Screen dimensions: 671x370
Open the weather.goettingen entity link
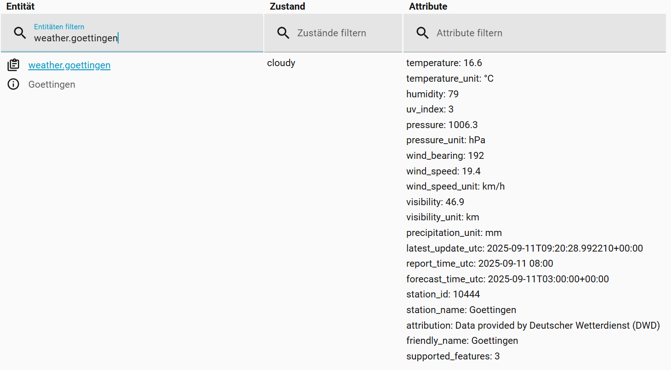69,65
